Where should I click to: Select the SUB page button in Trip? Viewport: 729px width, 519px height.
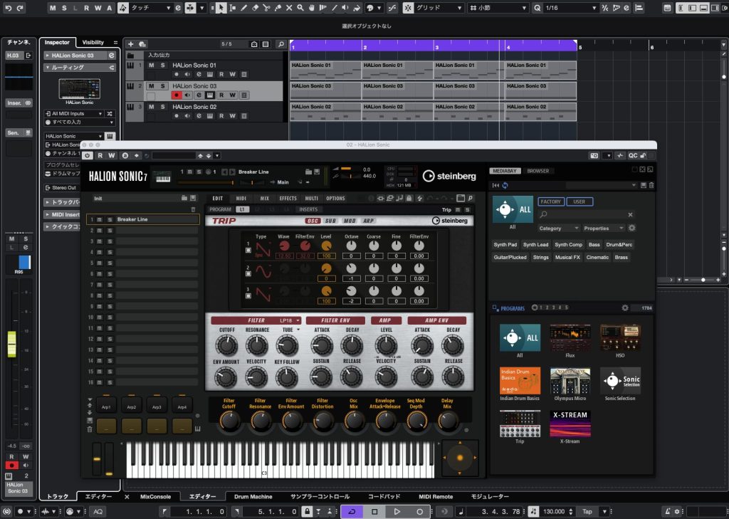331,221
